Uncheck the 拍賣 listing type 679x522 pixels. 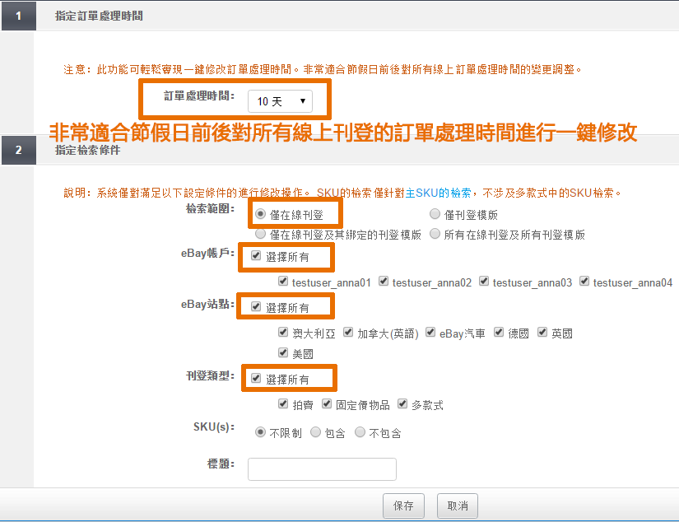pos(283,403)
